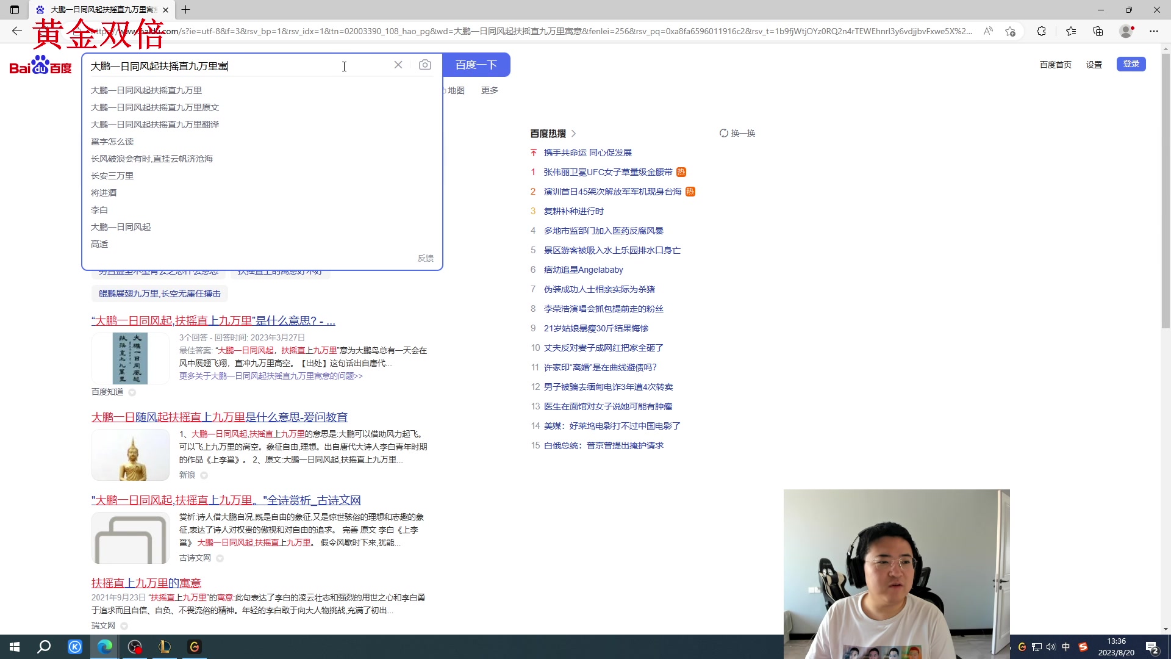Click the page vertical scrollbar thumb
The image size is (1171, 659).
pyautogui.click(x=1166, y=190)
